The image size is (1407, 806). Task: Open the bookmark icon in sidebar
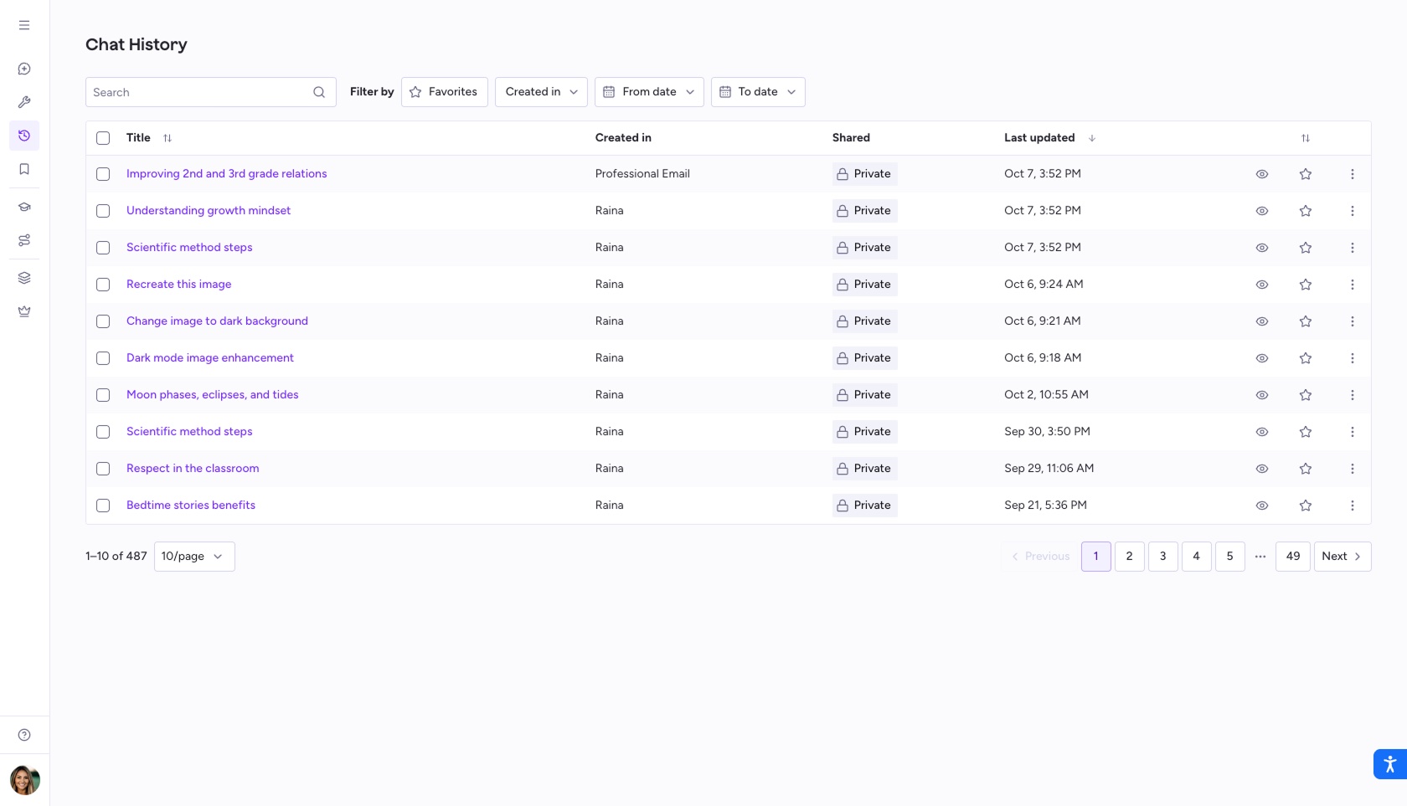point(24,169)
